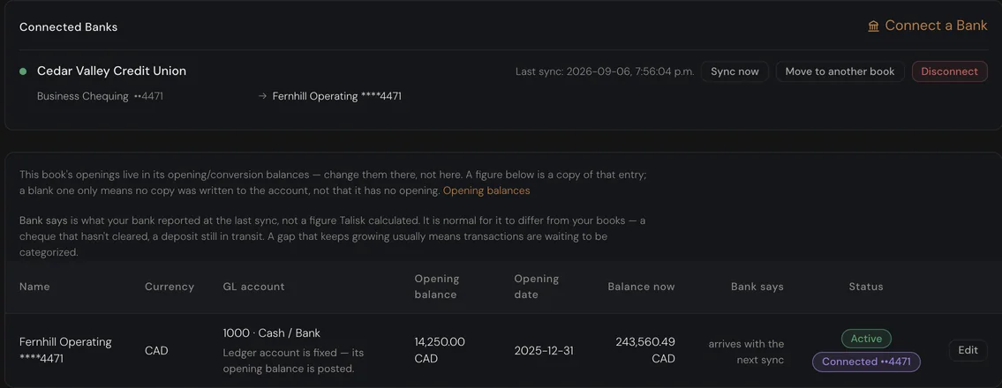Click the Business Chequing ••4471 account label

click(x=100, y=96)
